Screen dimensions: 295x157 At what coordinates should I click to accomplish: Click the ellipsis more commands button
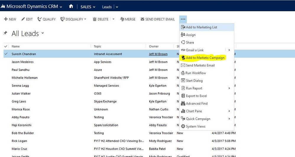click(x=183, y=19)
